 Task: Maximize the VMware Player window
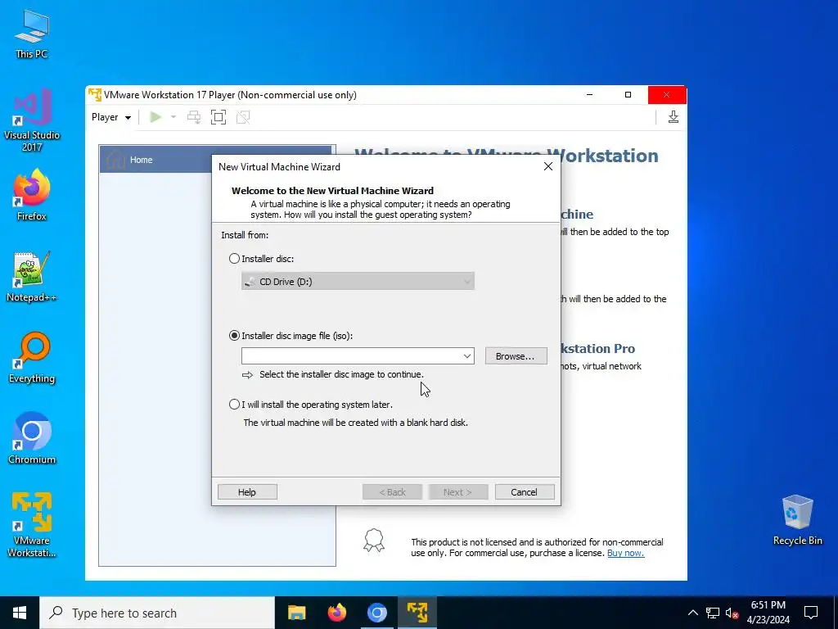[x=628, y=95]
